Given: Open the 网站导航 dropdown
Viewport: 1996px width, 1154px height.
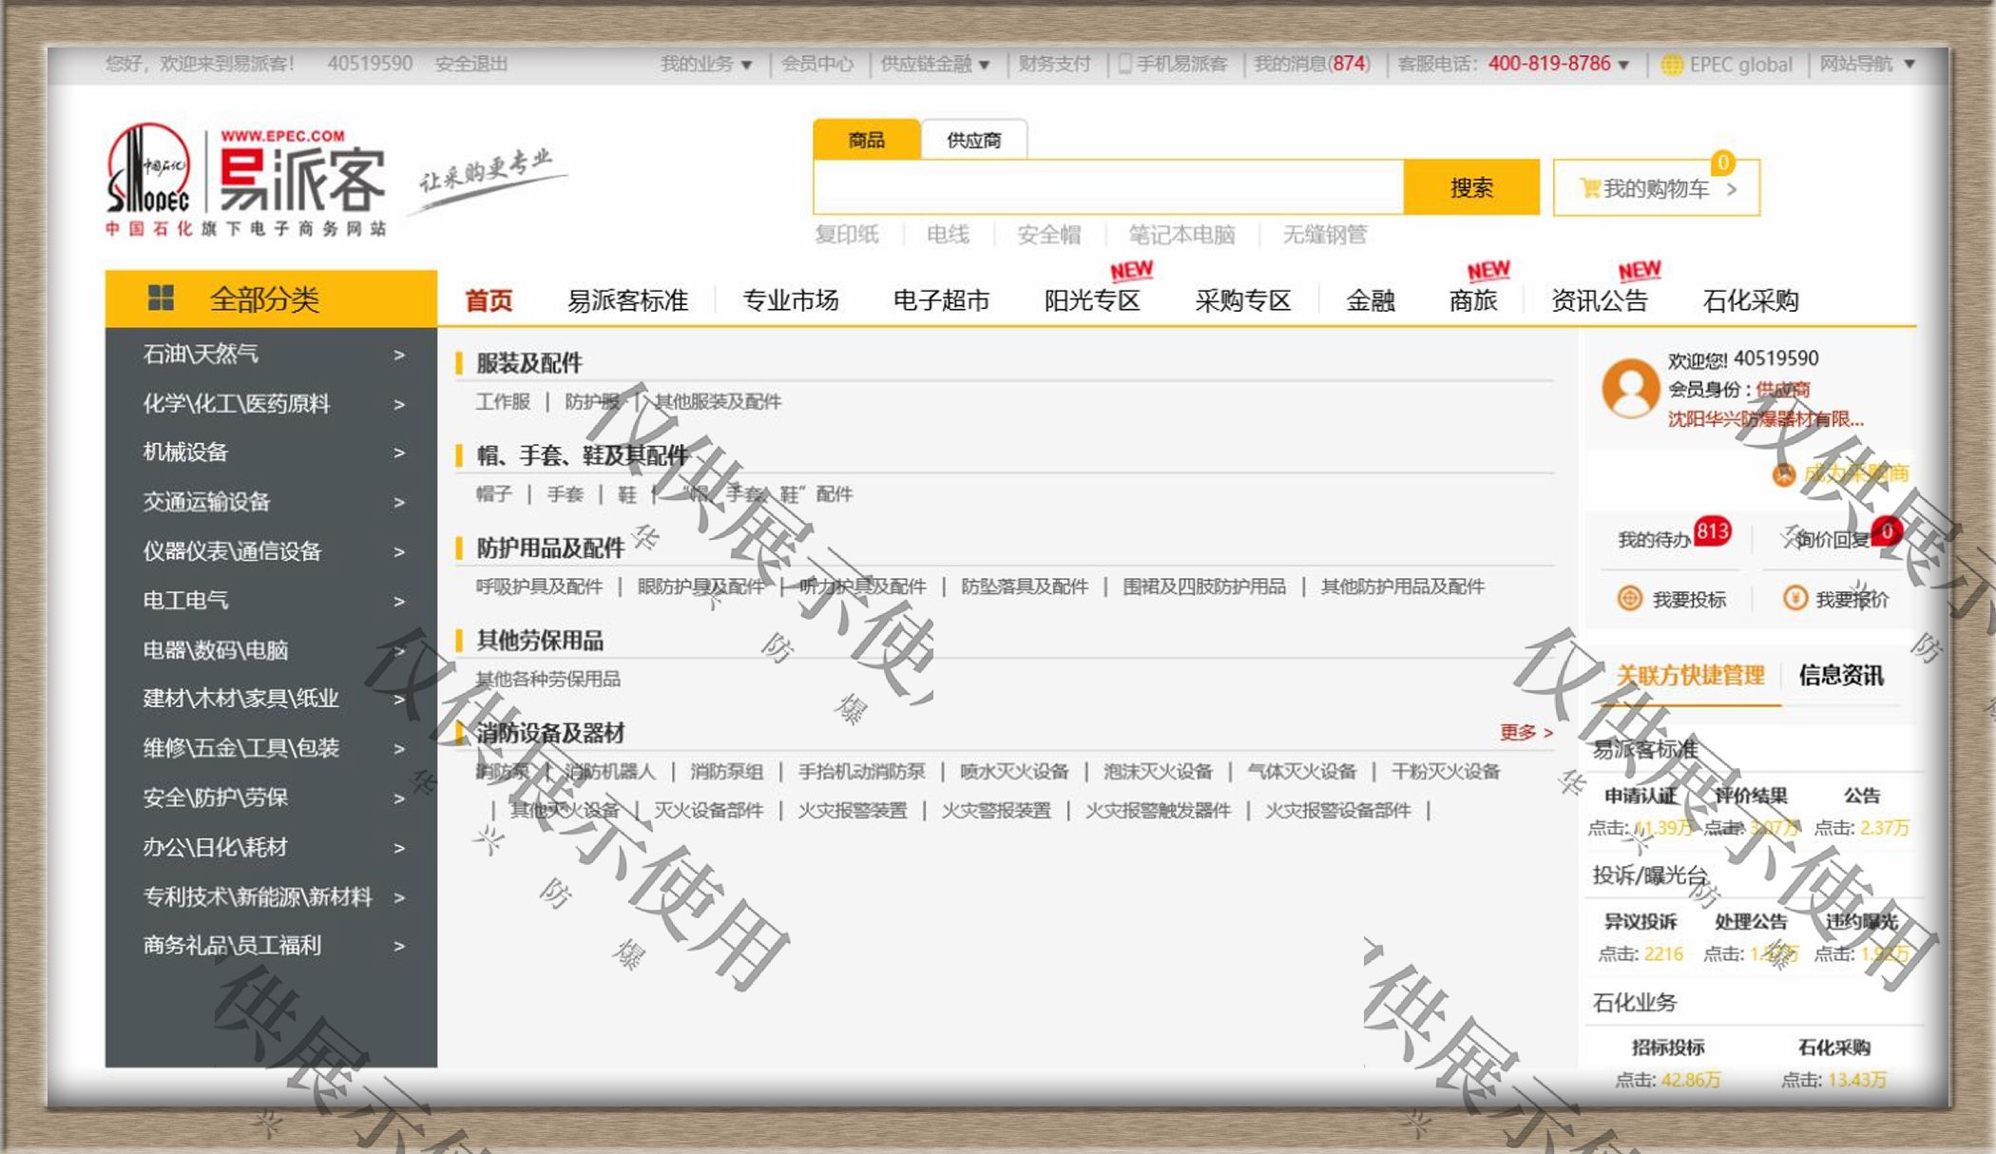Looking at the screenshot, I should click(x=1867, y=65).
